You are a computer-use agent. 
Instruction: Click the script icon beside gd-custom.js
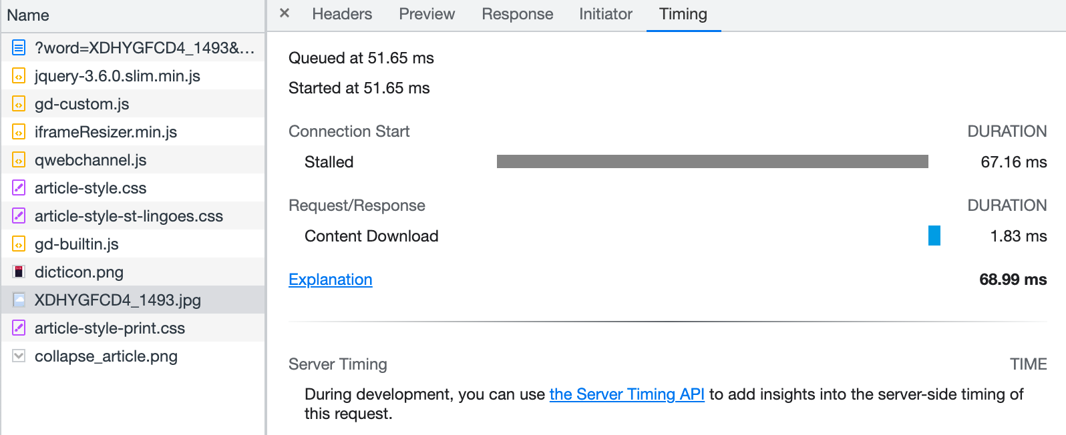[19, 104]
